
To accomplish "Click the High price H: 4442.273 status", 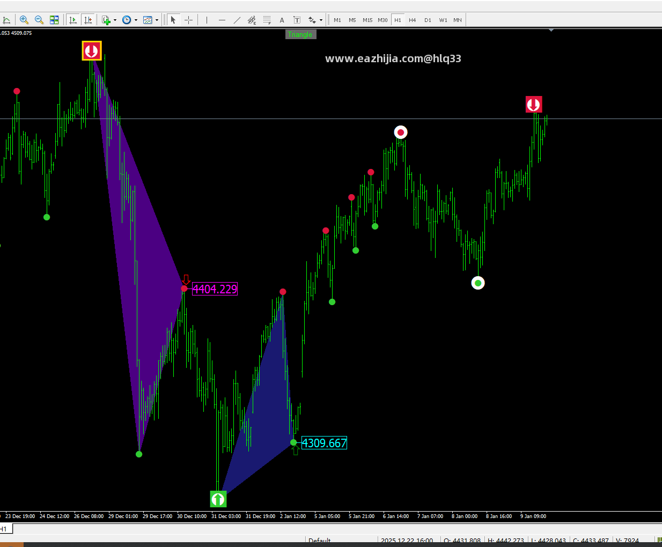I will (x=505, y=541).
